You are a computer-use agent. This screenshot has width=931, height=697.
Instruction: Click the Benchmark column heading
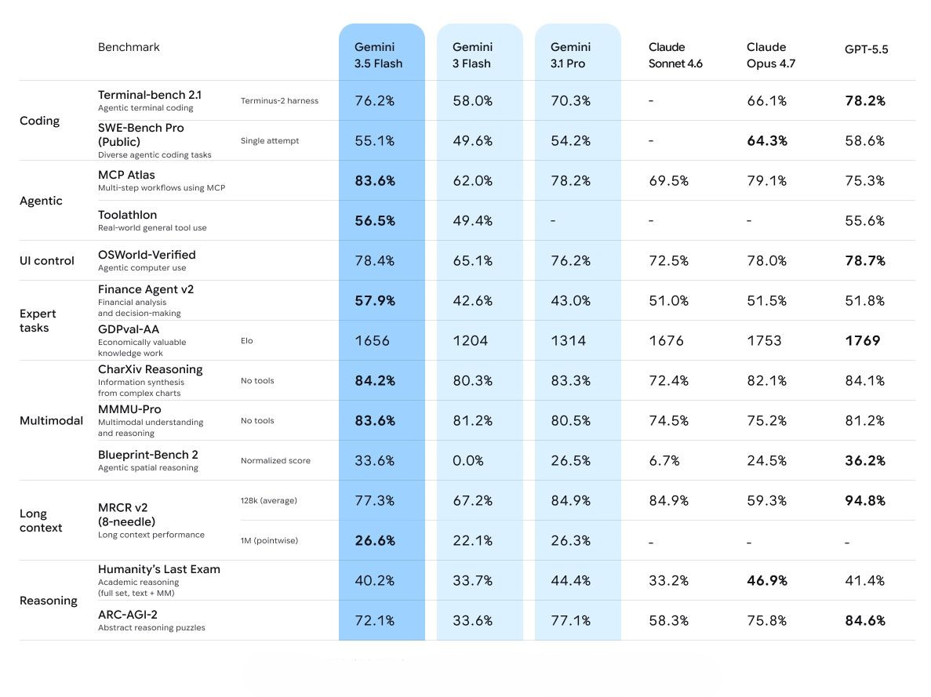(129, 47)
